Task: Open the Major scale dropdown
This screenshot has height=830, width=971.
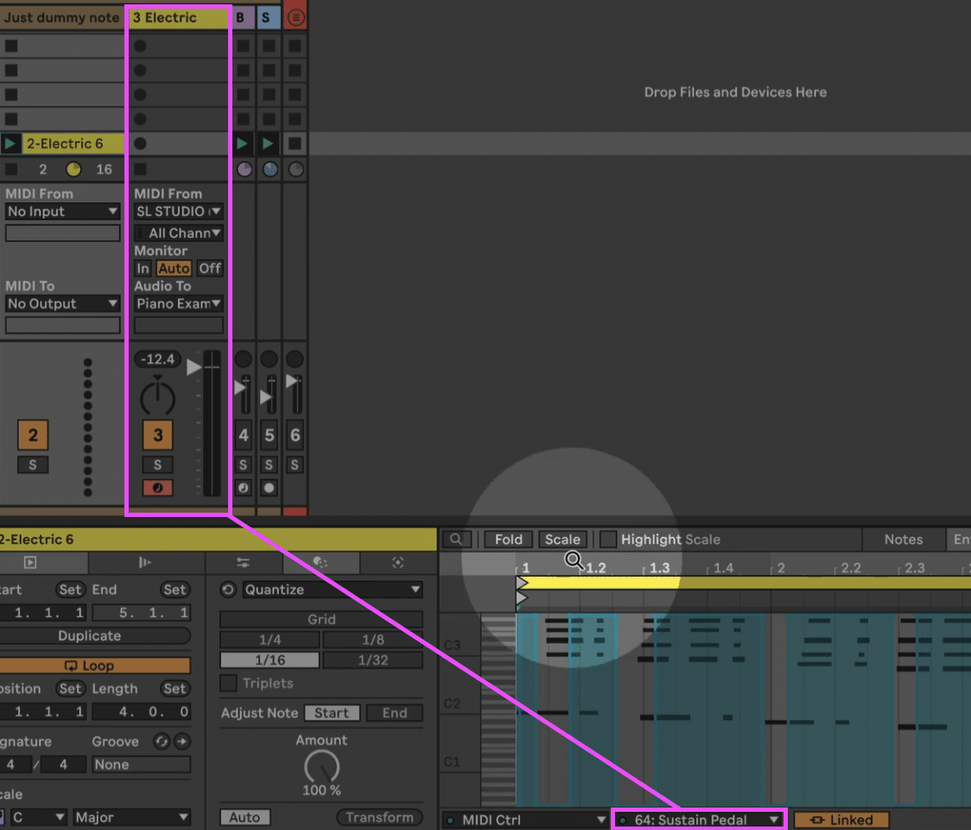Action: [130, 816]
